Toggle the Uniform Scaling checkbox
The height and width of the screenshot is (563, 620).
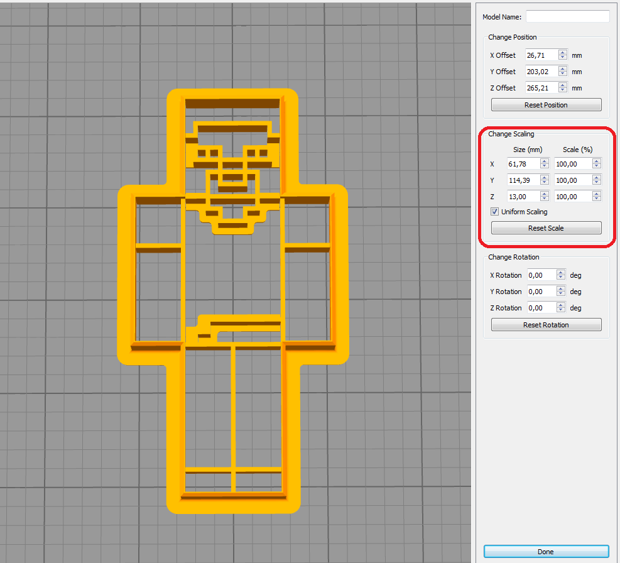494,212
